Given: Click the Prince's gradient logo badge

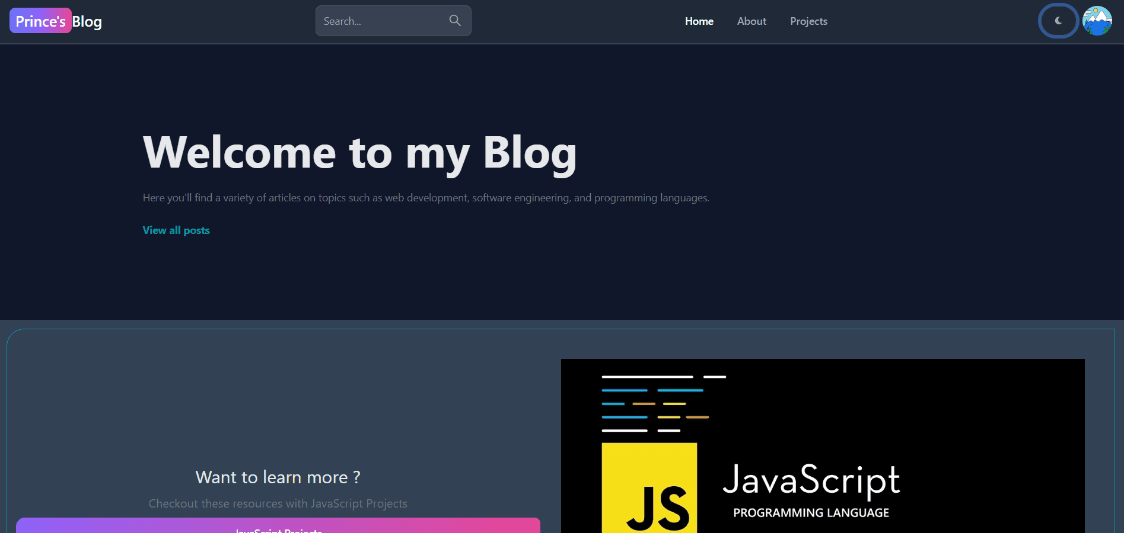Looking at the screenshot, I should tap(40, 20).
